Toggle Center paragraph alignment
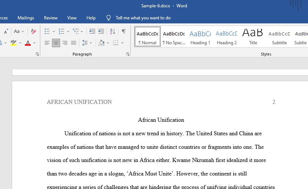The height and width of the screenshot is (189, 308). pos(56,43)
